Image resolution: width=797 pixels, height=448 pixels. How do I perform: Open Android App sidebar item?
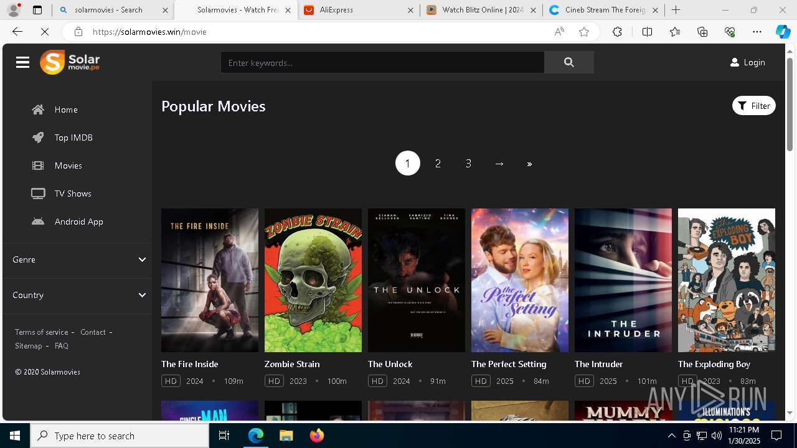point(67,222)
